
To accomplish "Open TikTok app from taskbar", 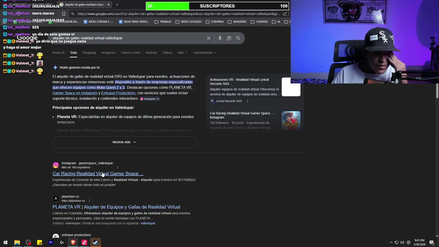I will pos(84,243).
